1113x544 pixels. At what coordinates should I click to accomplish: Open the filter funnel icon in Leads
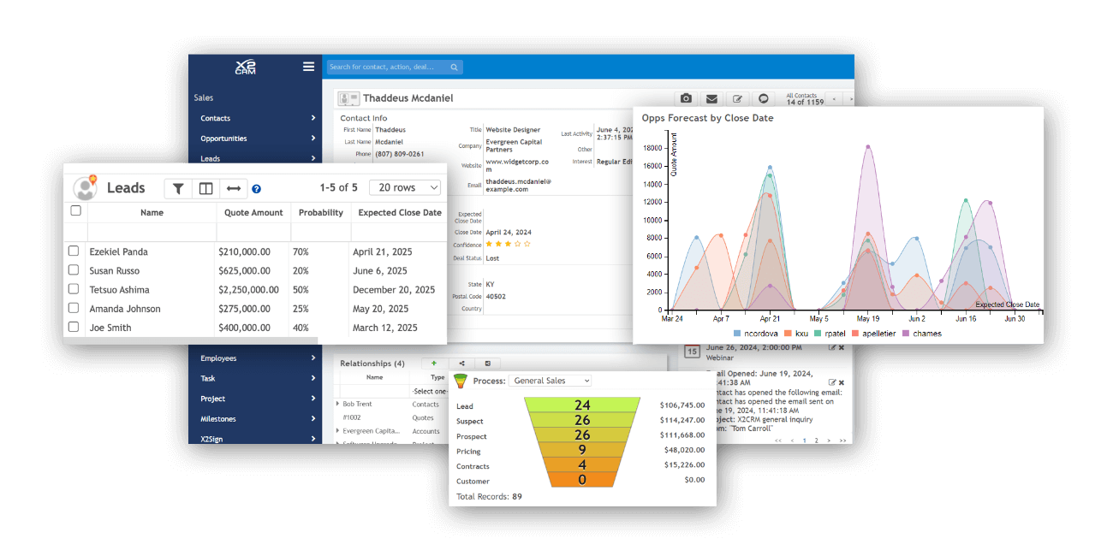click(x=178, y=188)
